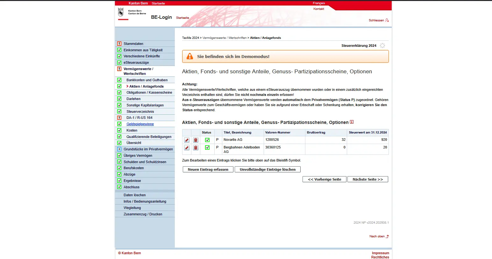Click the green status checkmark for Bergbahnen Adelboden
This screenshot has width=492, height=259.
point(207,147)
